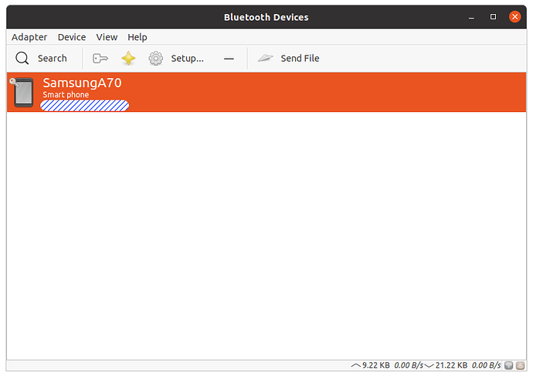Click the Smart phone device type text
The image size is (533, 377).
66,94
